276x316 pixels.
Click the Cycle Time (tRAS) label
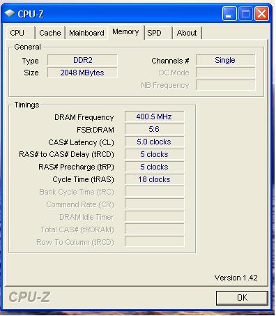83,179
